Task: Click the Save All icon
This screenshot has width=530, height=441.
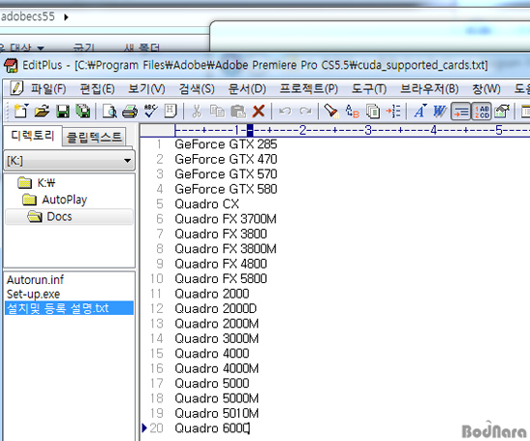Action: [83, 111]
